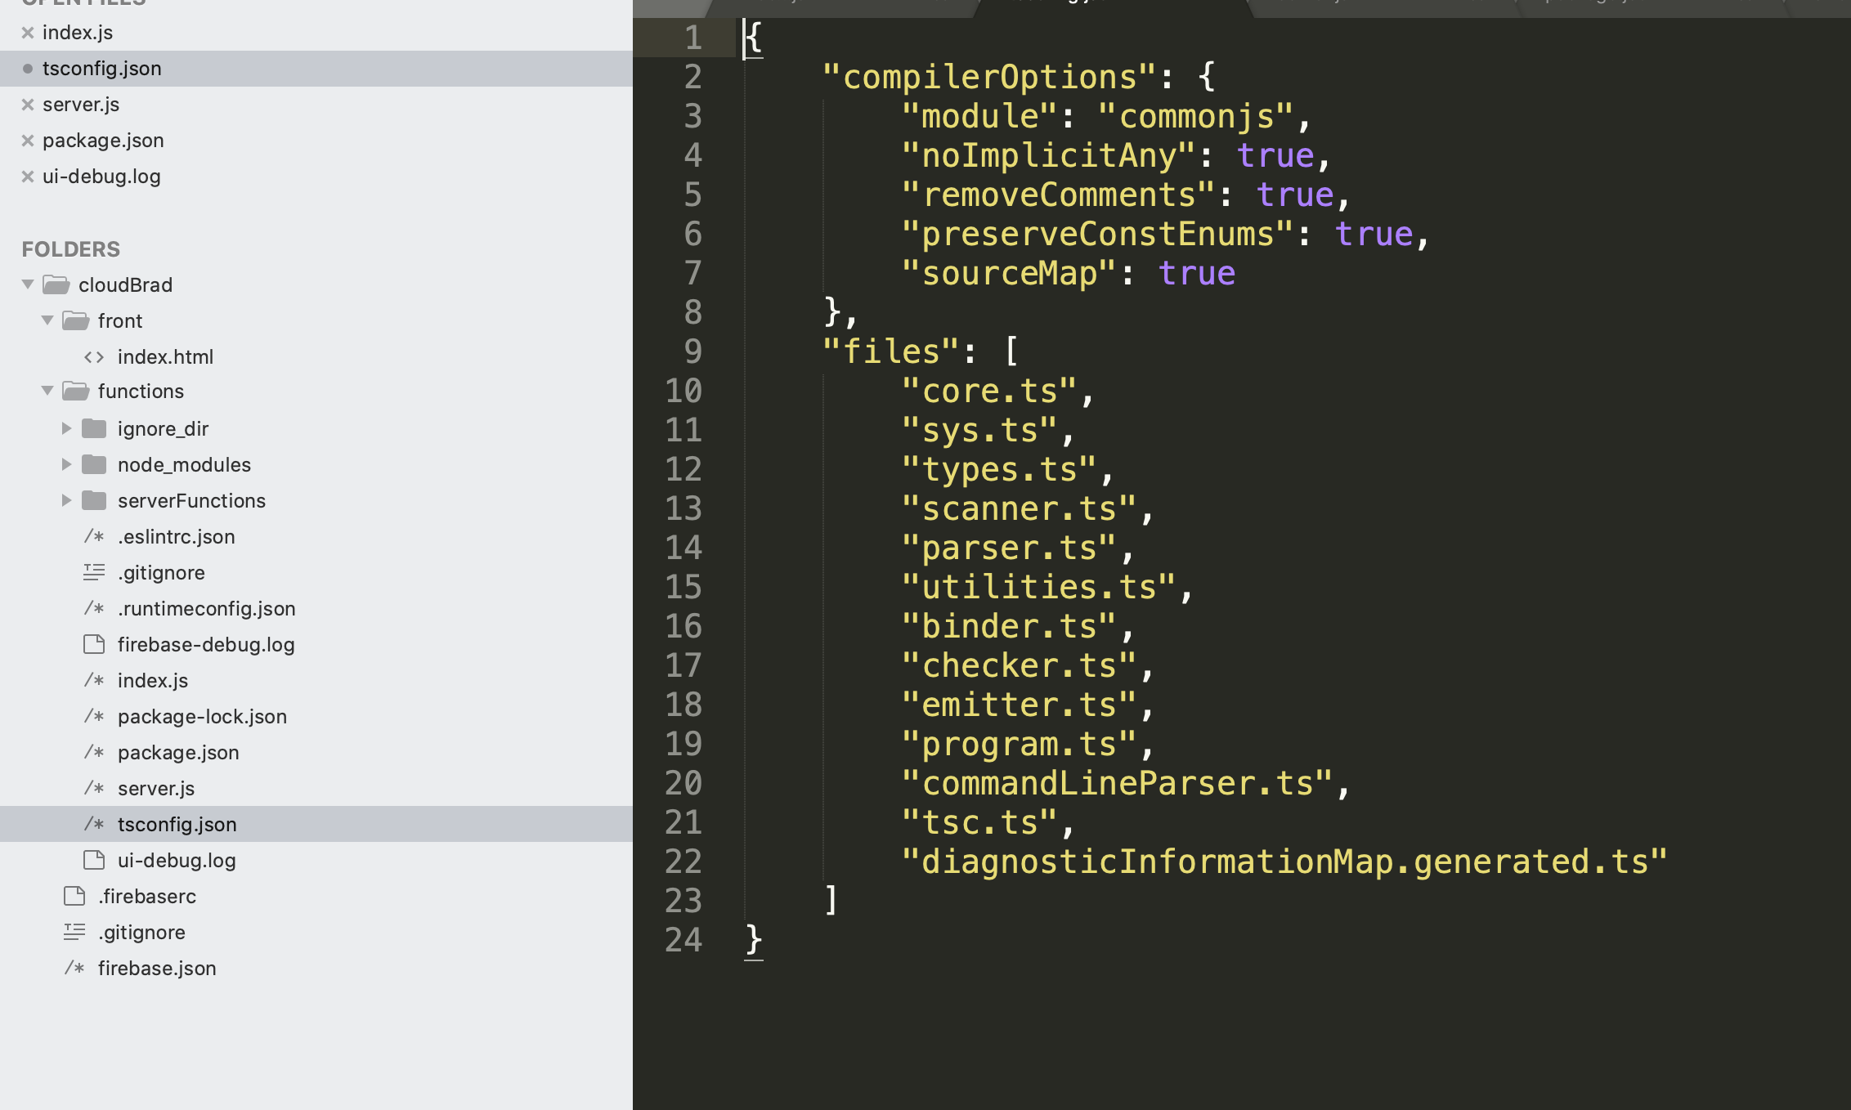1851x1110 pixels.
Task: Close index.js in open files list
Action: [28, 33]
